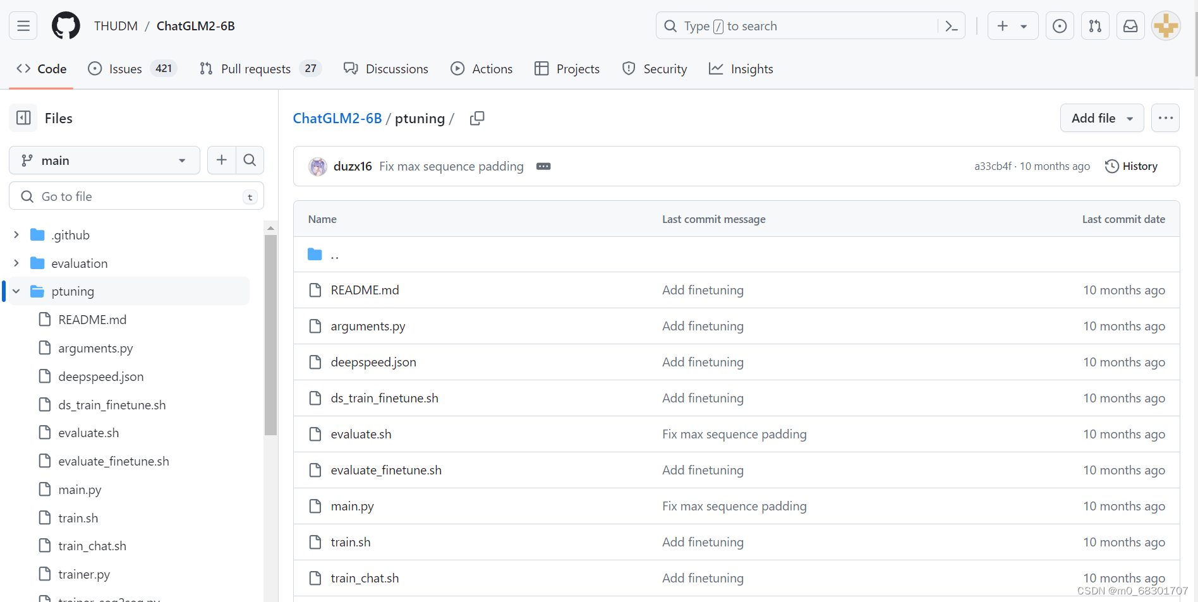The height and width of the screenshot is (602, 1198).
Task: Open README.md in the file table
Action: 365,290
